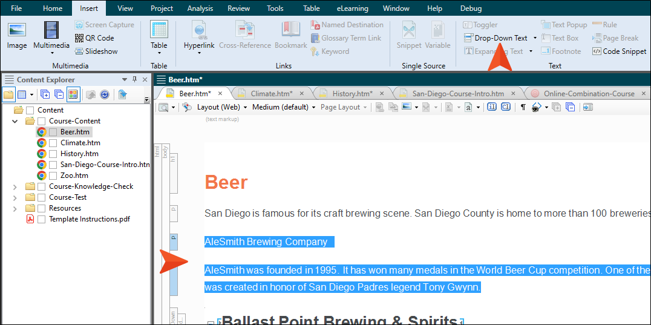Expand the Course-Knowledge-Check folder
Screen dimensions: 651x325
[15, 186]
